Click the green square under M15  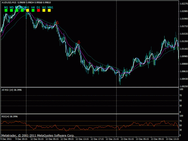pos(17,11)
